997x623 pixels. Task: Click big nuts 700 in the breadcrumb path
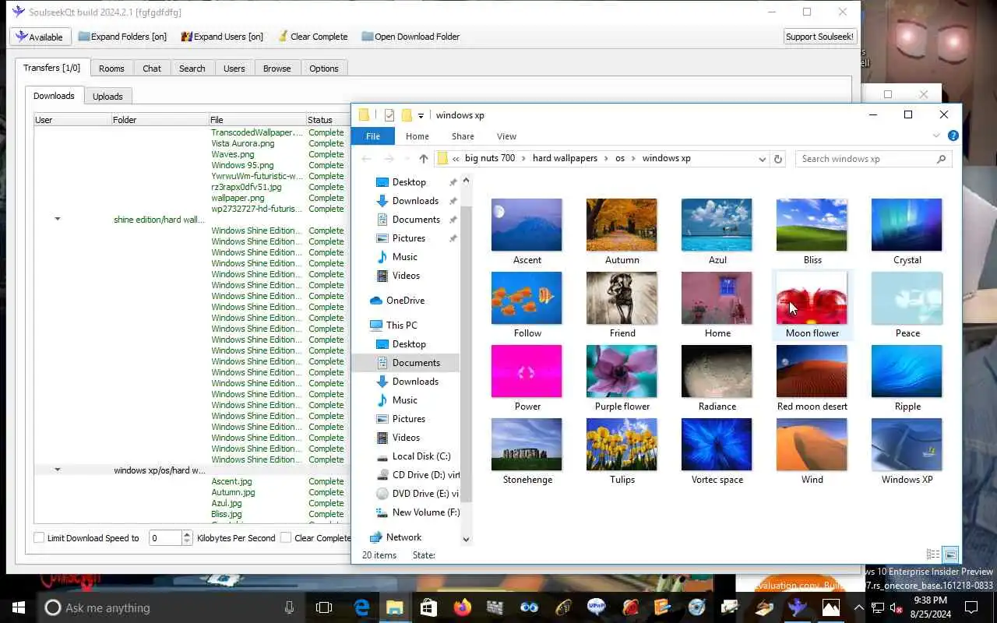click(490, 158)
